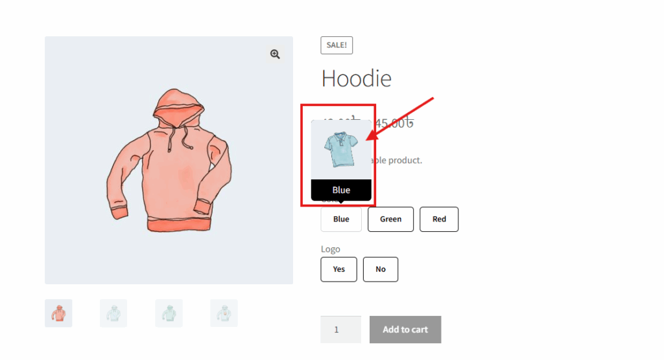The height and width of the screenshot is (360, 664).
Task: Click the main red hoodie product image
Action: [x=169, y=161]
